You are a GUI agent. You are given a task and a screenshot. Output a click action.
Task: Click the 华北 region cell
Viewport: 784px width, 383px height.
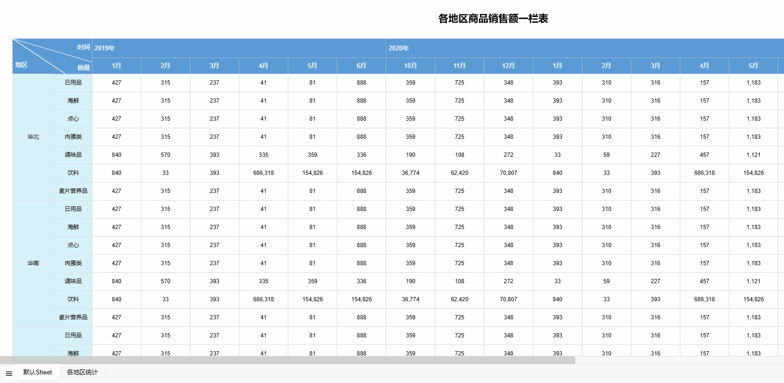point(33,137)
